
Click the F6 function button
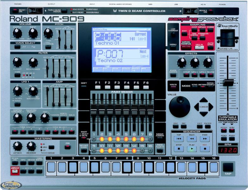click(146, 87)
